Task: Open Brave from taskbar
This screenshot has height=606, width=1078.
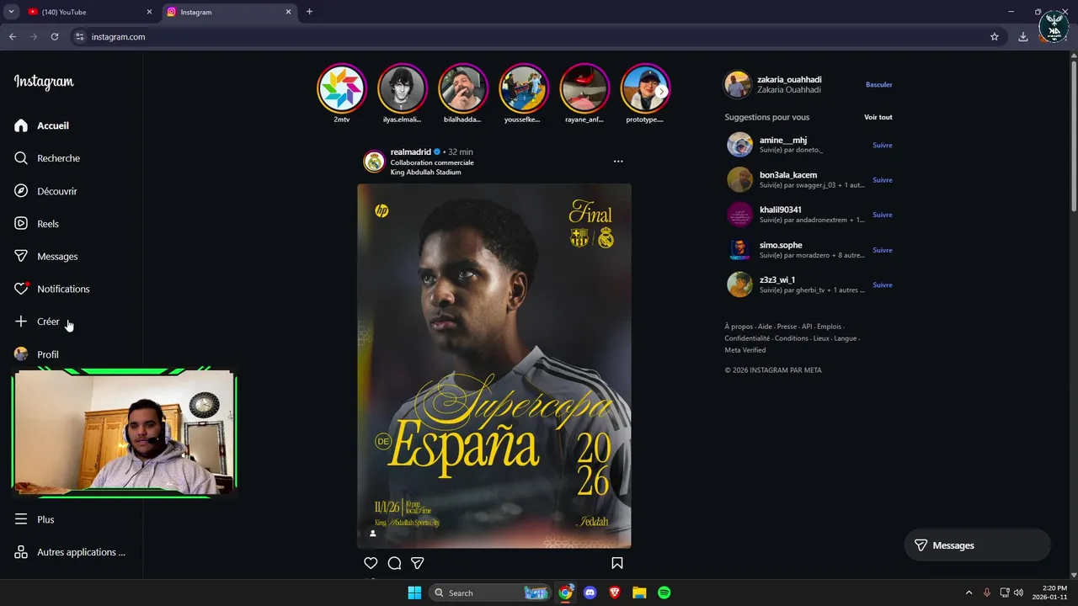Action: [615, 593]
